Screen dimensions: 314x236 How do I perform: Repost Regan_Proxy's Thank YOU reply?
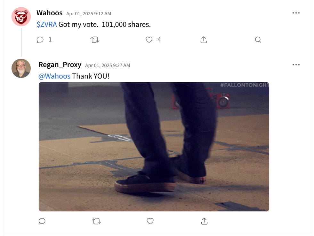(96, 221)
